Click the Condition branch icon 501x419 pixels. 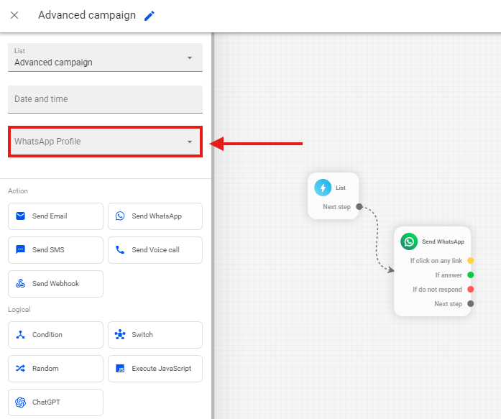[20, 335]
